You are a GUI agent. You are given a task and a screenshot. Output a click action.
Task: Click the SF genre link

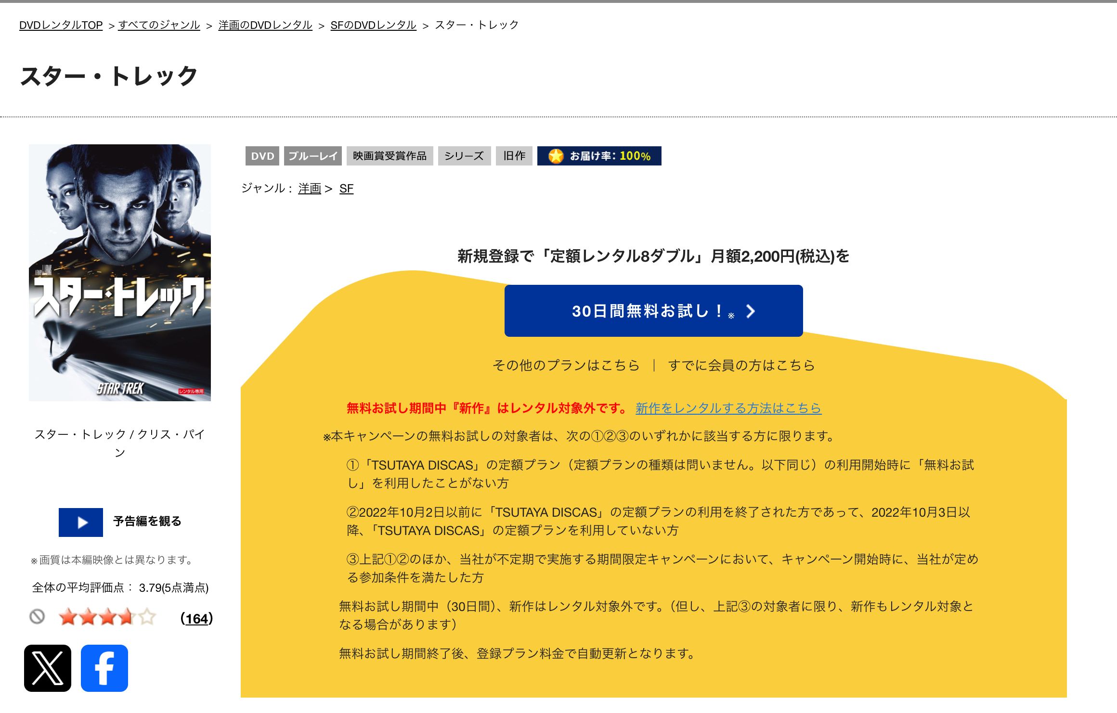[x=346, y=188]
